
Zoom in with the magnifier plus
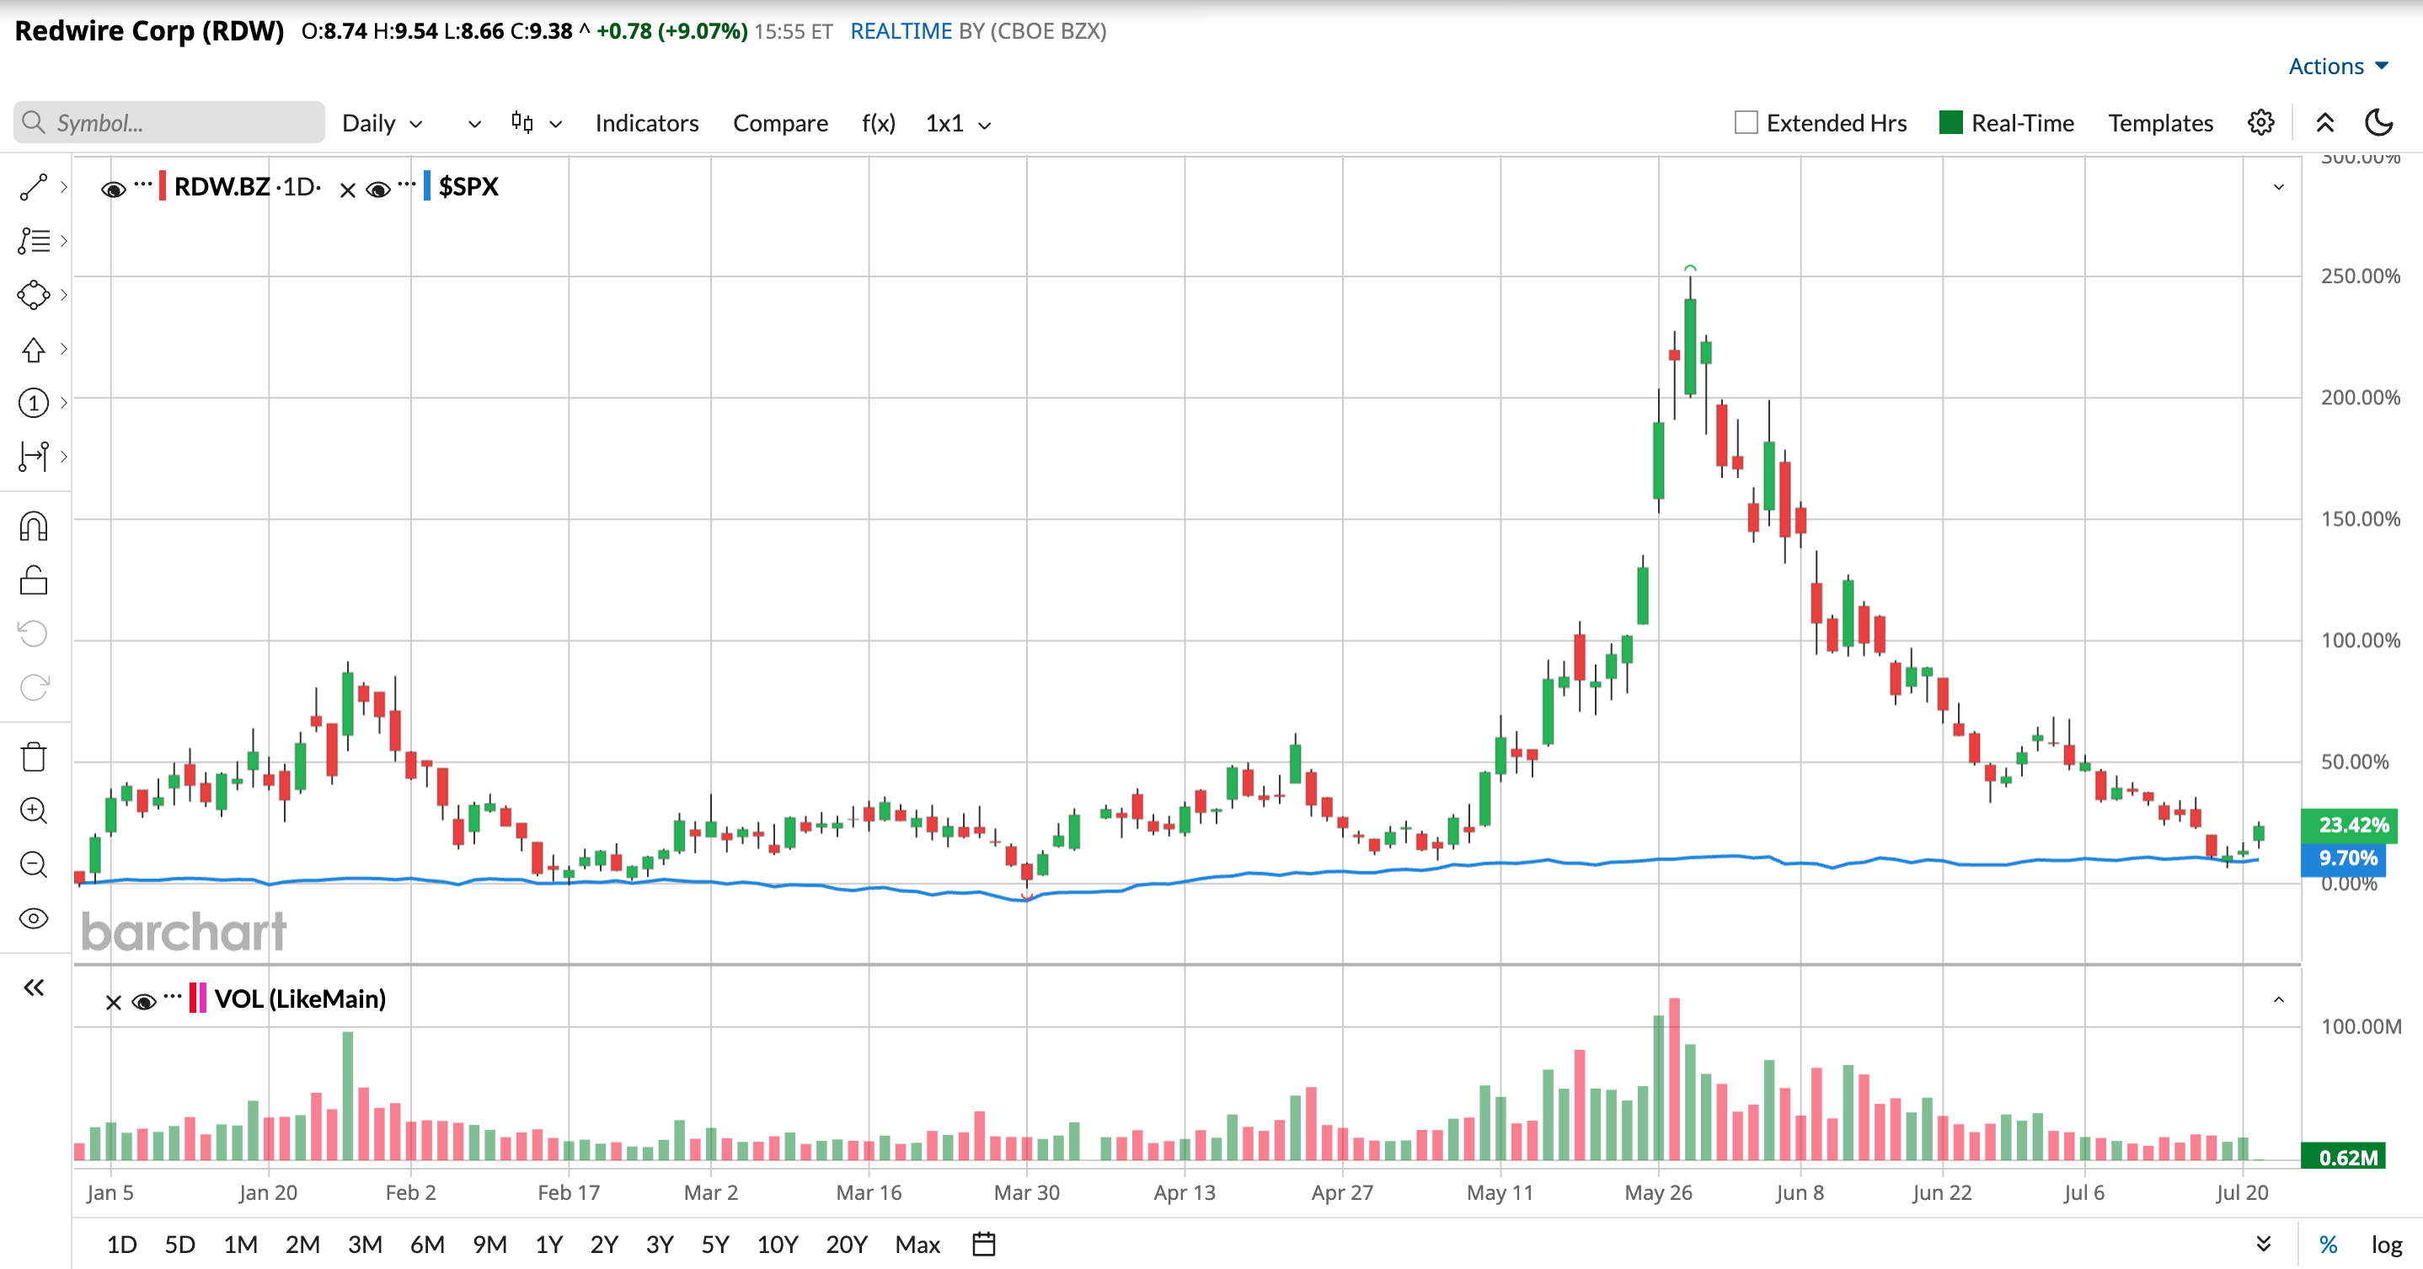point(33,810)
